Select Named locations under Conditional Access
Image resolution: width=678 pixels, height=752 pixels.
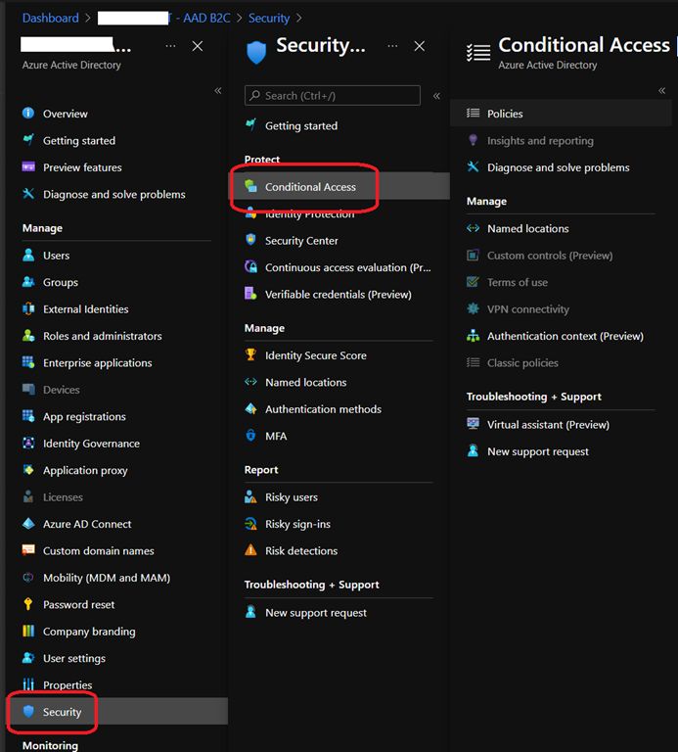(x=527, y=229)
